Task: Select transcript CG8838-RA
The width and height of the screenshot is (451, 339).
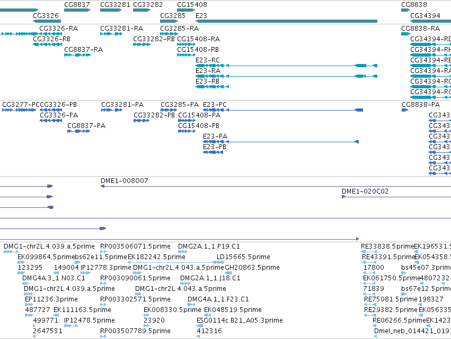Action: (x=405, y=34)
